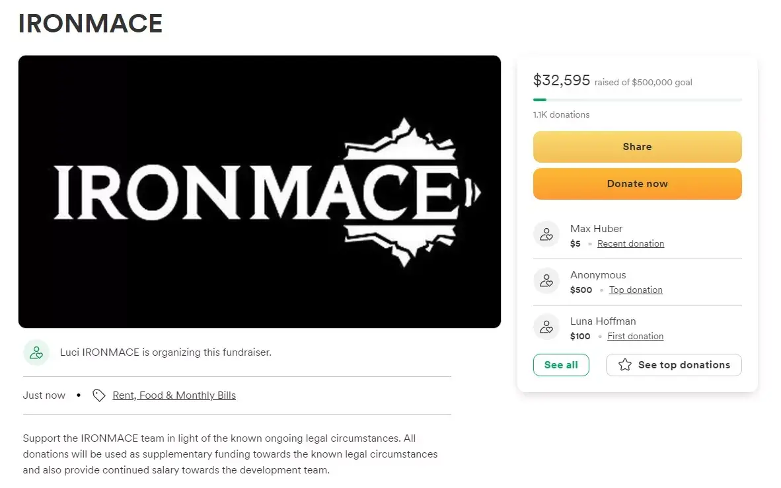Follow the First donation link

click(635, 337)
